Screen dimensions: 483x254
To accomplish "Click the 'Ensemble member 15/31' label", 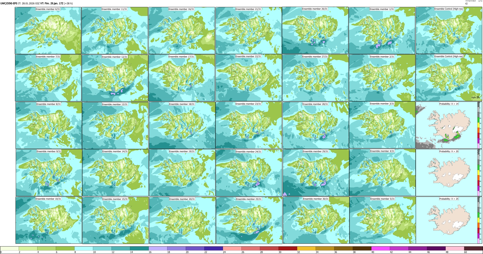I will coord(115,199).
